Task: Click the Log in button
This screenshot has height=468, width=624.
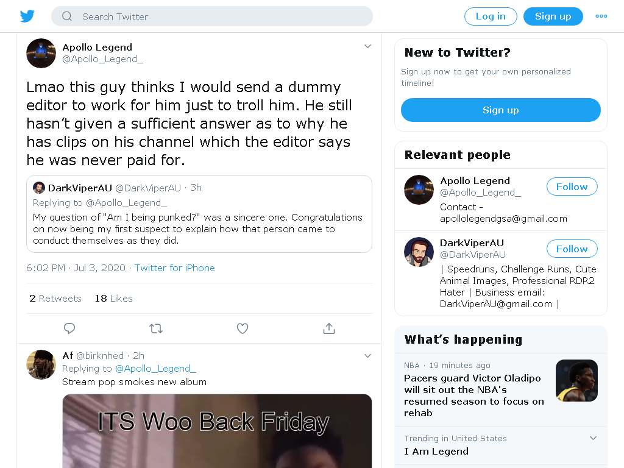Action: (x=491, y=16)
